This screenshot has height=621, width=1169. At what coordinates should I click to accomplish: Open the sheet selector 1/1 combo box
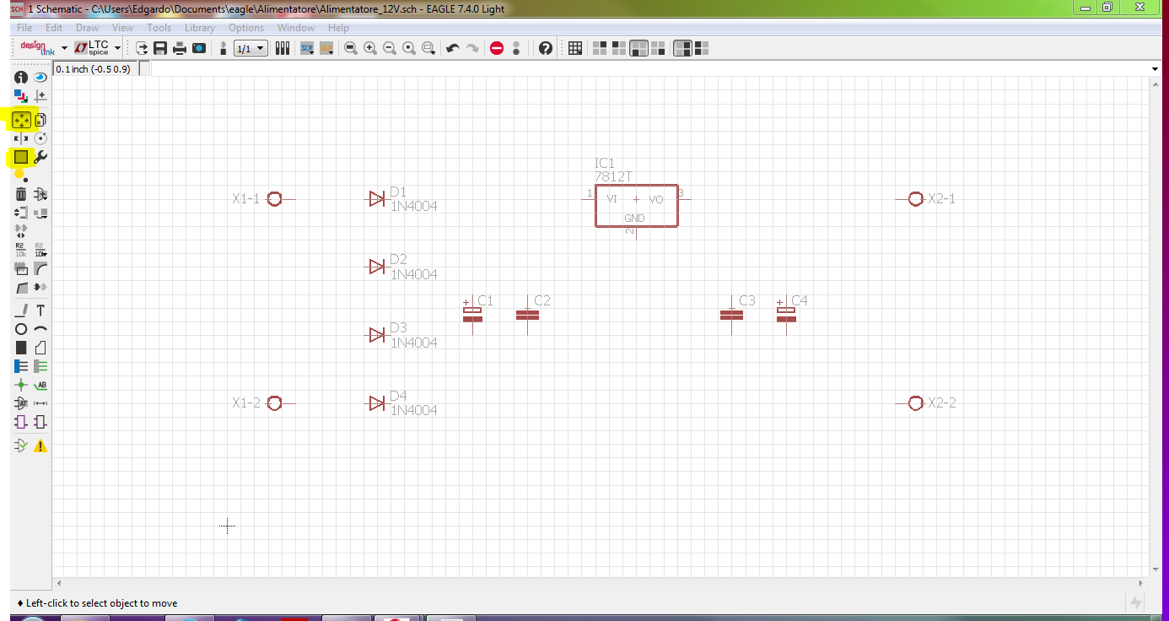pos(250,48)
